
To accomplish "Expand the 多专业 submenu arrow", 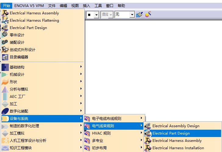I will [141, 140].
